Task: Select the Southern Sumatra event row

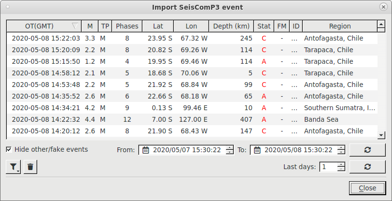Action: (192, 108)
